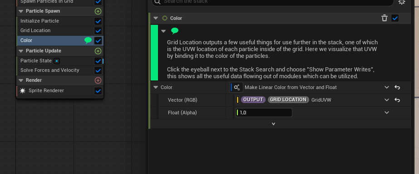Disable the Color module in emitter stack

pos(98,40)
